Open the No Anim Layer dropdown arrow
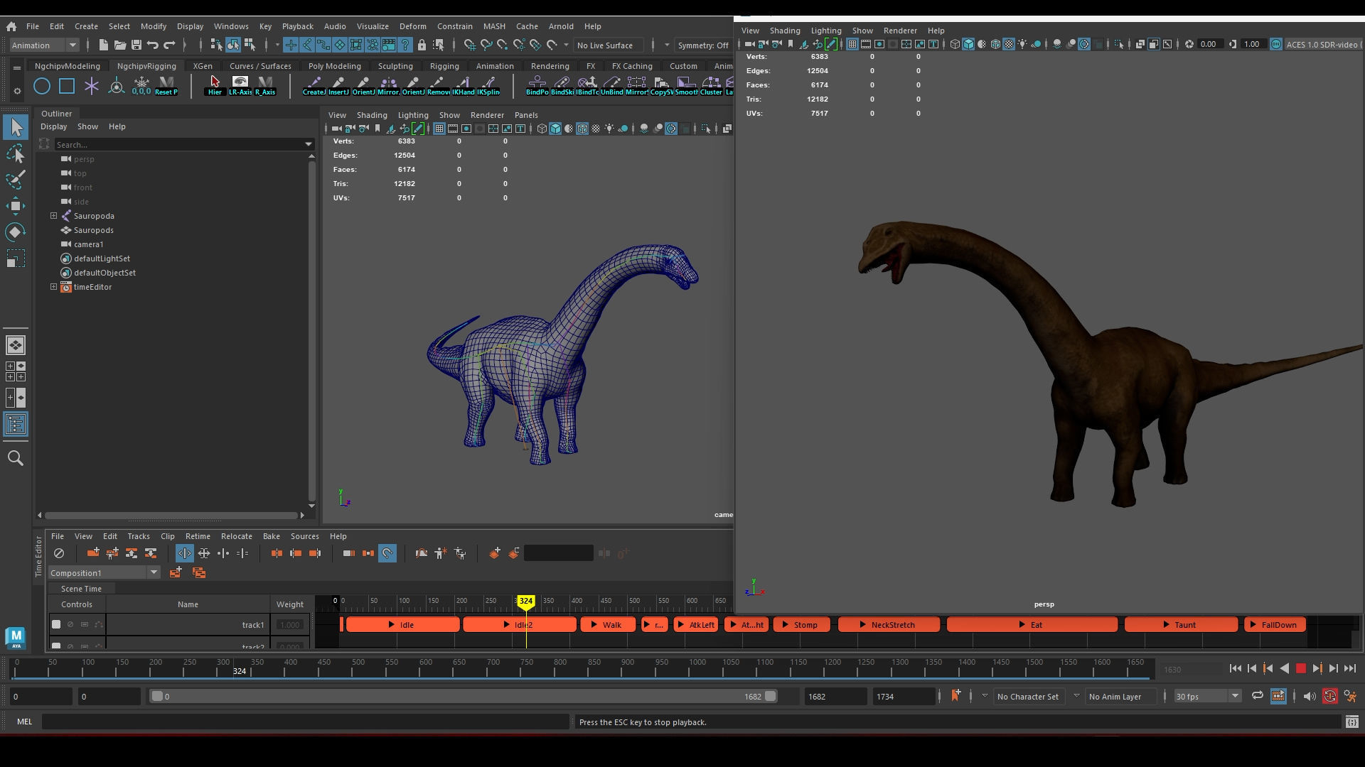The width and height of the screenshot is (1365, 767). click(1076, 696)
